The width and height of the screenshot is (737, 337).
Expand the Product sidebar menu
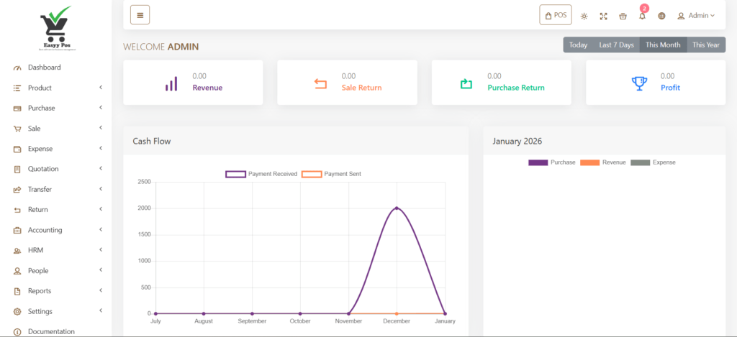pyautogui.click(x=56, y=88)
